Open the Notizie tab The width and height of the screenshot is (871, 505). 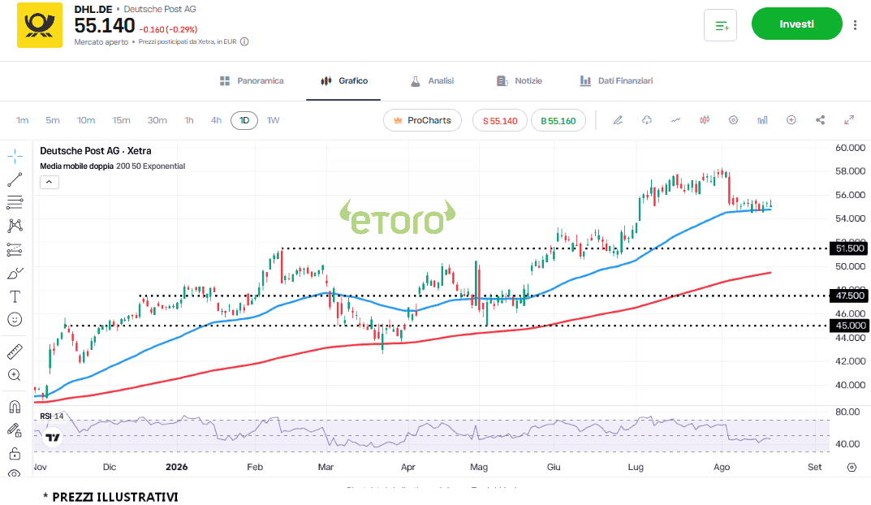(x=519, y=81)
